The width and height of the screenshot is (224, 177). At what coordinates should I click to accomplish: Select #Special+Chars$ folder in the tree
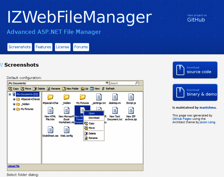point(30,99)
